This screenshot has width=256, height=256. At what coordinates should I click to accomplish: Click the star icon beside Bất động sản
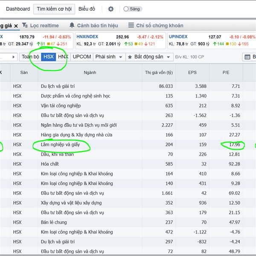click(x=129, y=57)
